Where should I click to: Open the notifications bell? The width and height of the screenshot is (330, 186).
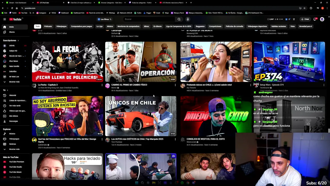coord(315,19)
